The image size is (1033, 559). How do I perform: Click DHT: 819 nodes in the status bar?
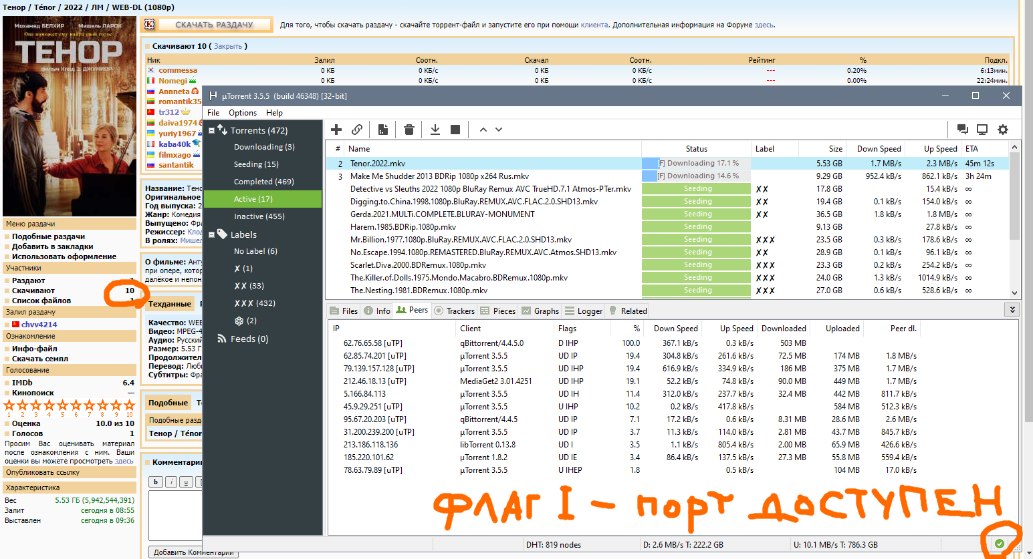coord(554,544)
